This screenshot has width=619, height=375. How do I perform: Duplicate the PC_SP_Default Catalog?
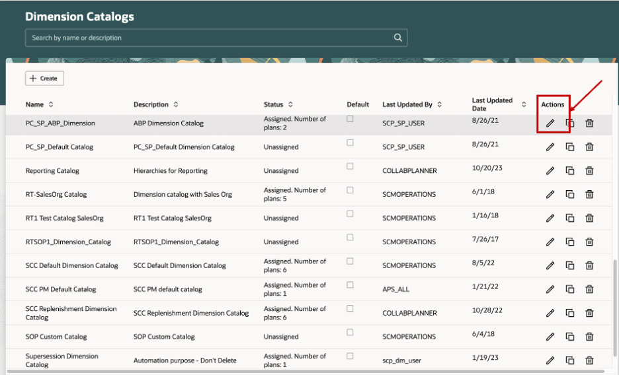click(x=569, y=147)
